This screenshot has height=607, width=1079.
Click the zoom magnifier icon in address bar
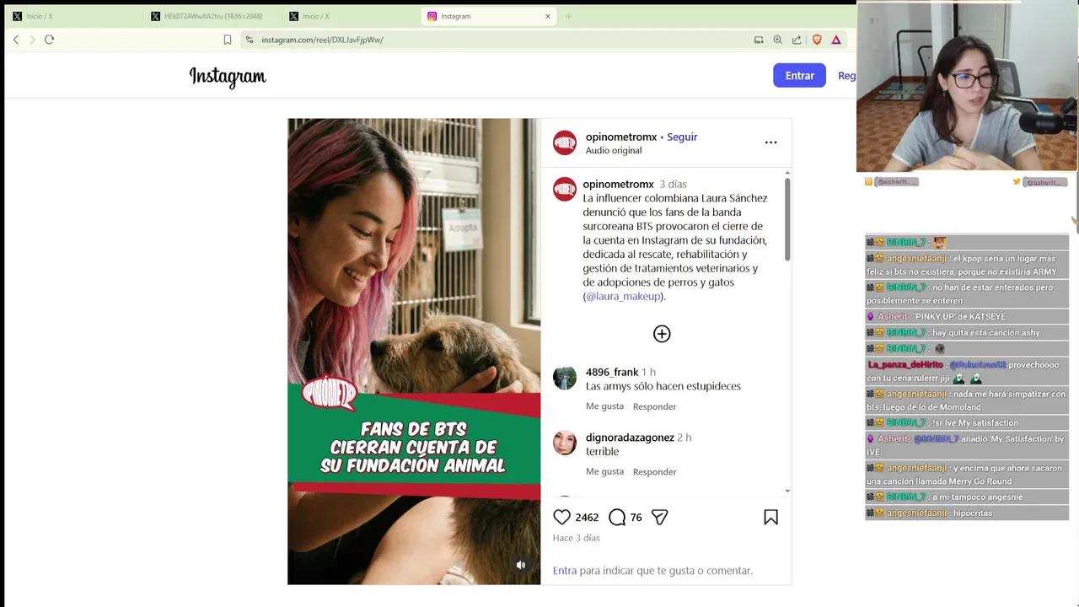(777, 40)
